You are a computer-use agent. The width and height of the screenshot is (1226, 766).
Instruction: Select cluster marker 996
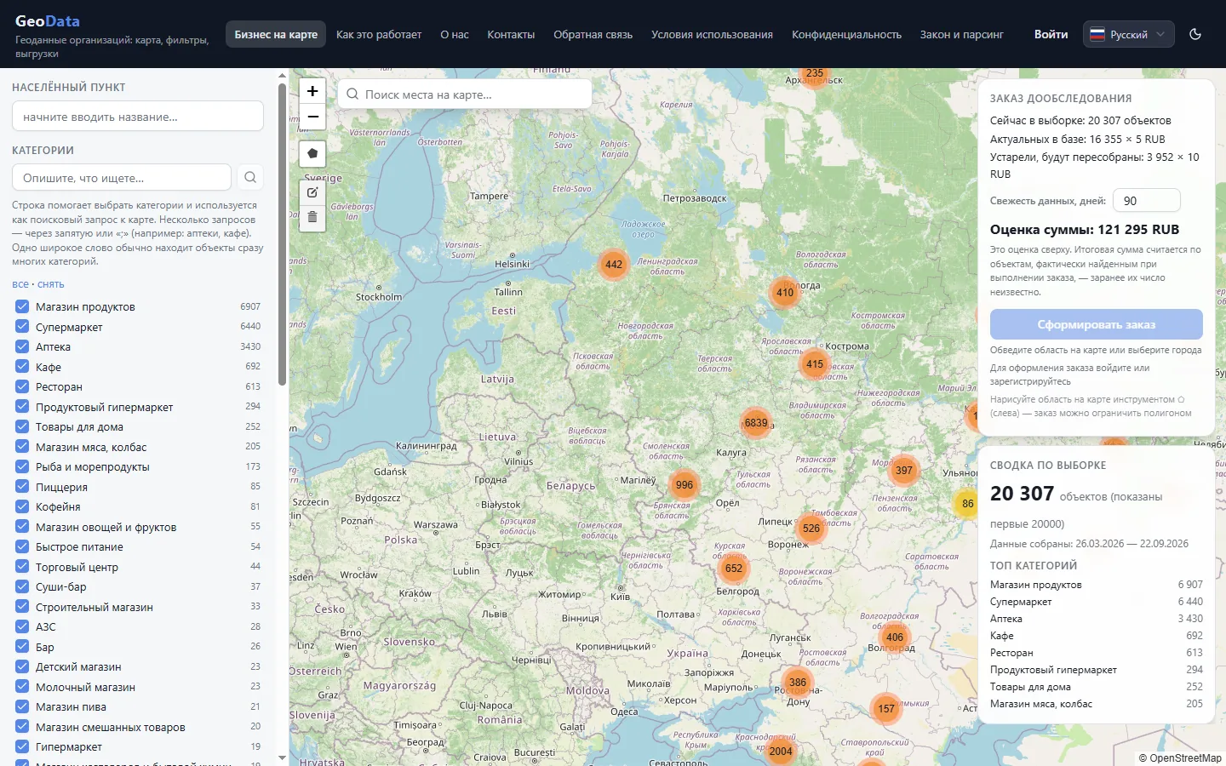tap(685, 485)
